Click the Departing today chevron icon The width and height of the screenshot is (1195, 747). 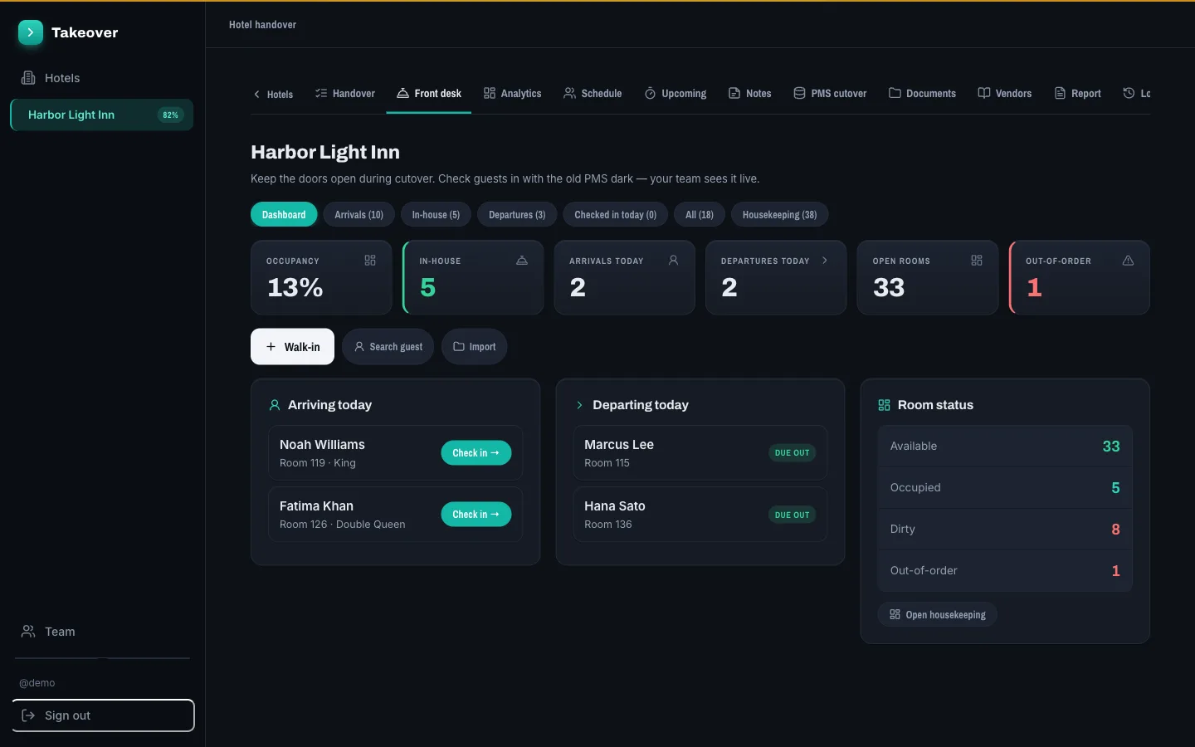click(579, 405)
